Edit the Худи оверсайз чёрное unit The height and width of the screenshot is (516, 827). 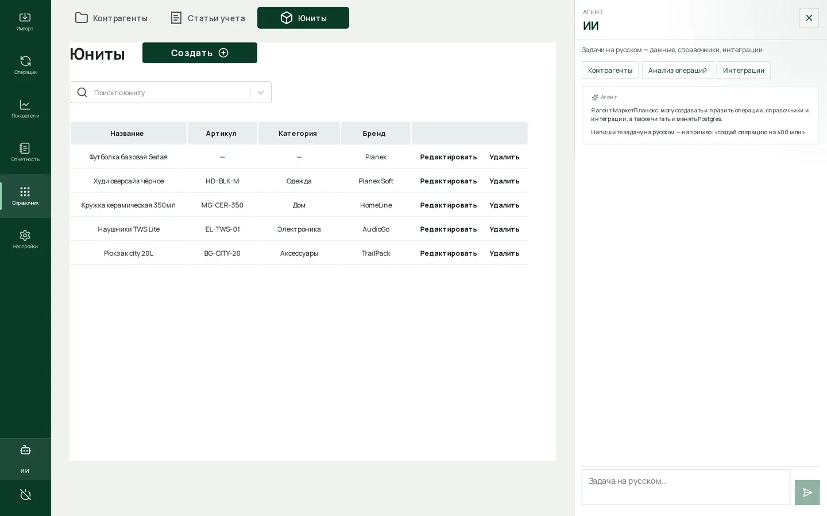(x=448, y=181)
